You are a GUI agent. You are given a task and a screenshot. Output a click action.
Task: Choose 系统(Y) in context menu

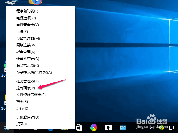[40, 32]
